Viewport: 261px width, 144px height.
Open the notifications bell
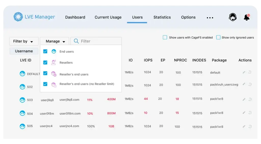click(246, 17)
